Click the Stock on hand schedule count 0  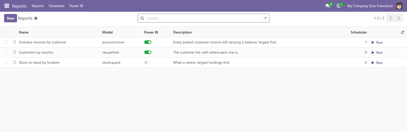[x=366, y=62]
